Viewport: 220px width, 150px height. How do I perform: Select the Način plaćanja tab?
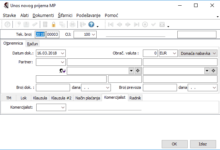tap(87, 98)
